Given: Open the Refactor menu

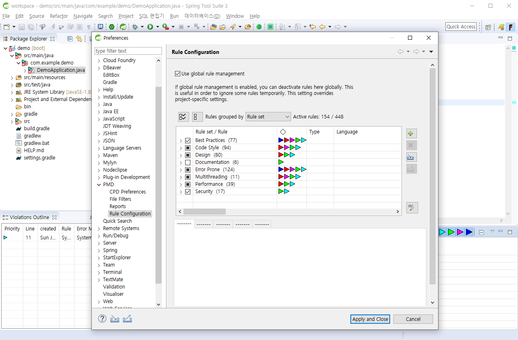Looking at the screenshot, I should (x=59, y=16).
